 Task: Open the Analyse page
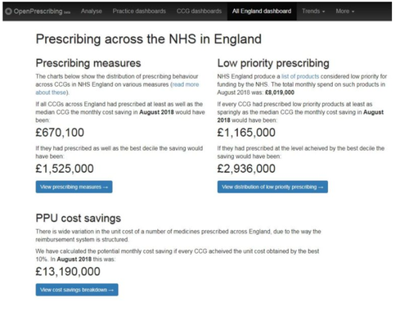coord(92,11)
